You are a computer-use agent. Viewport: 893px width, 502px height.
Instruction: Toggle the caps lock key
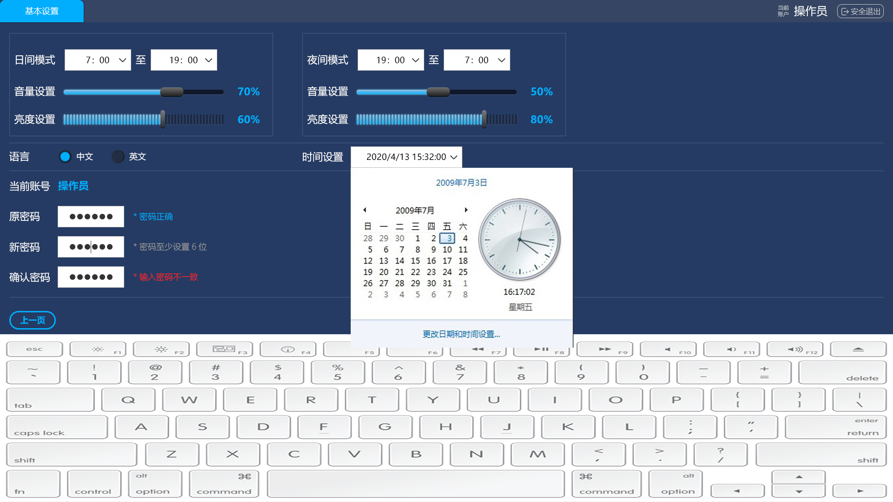tap(57, 427)
